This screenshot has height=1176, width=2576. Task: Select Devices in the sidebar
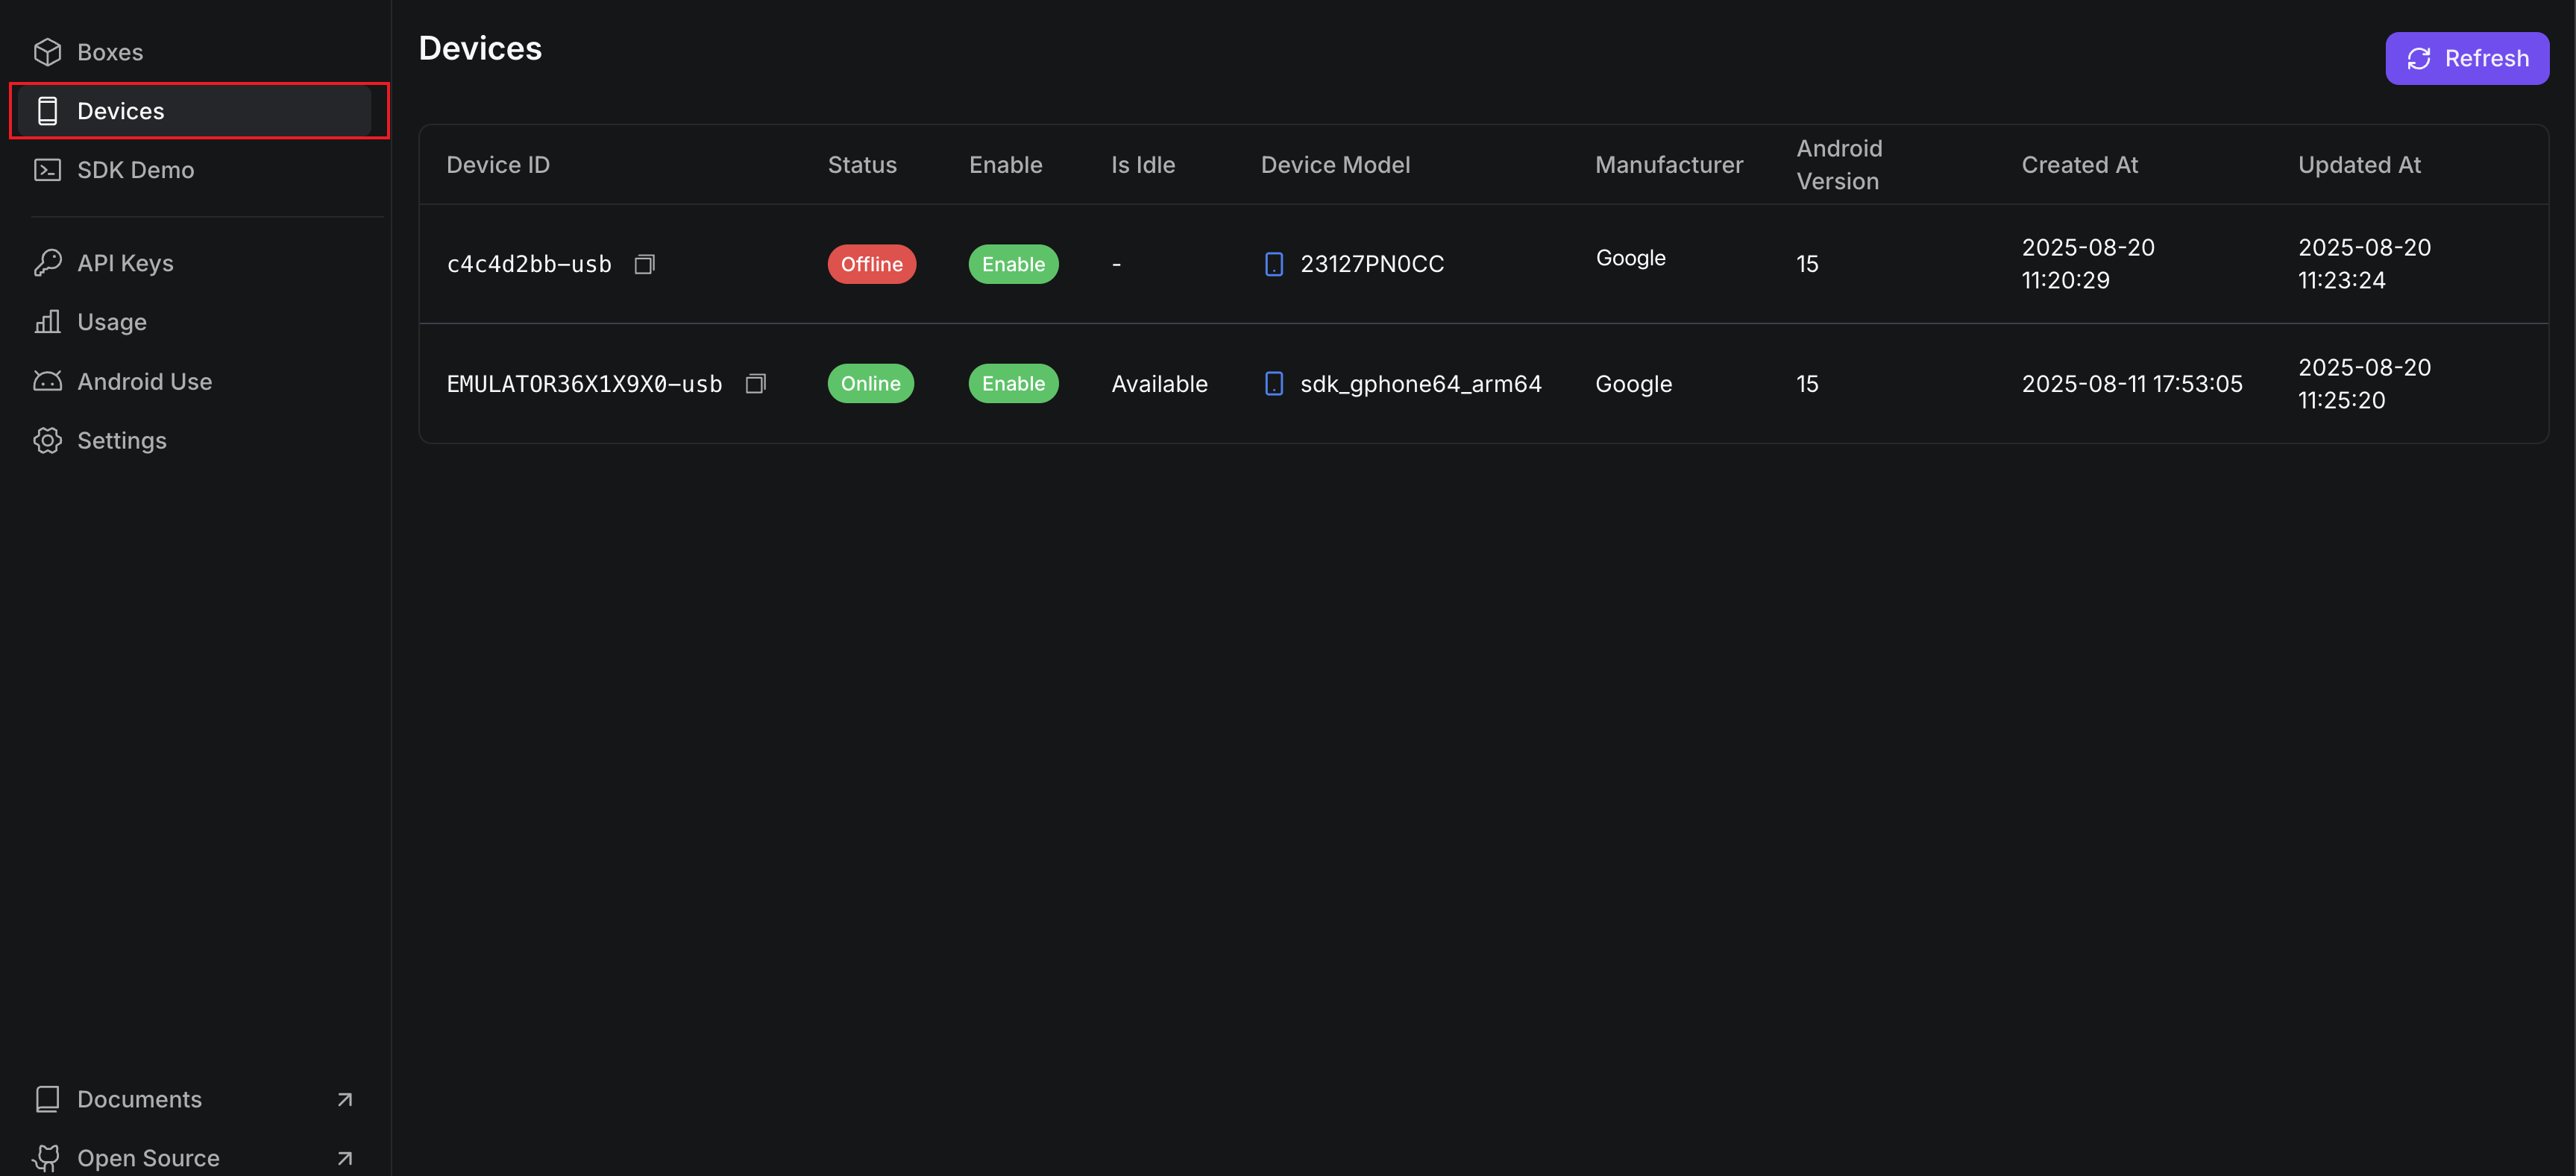pyautogui.click(x=120, y=111)
